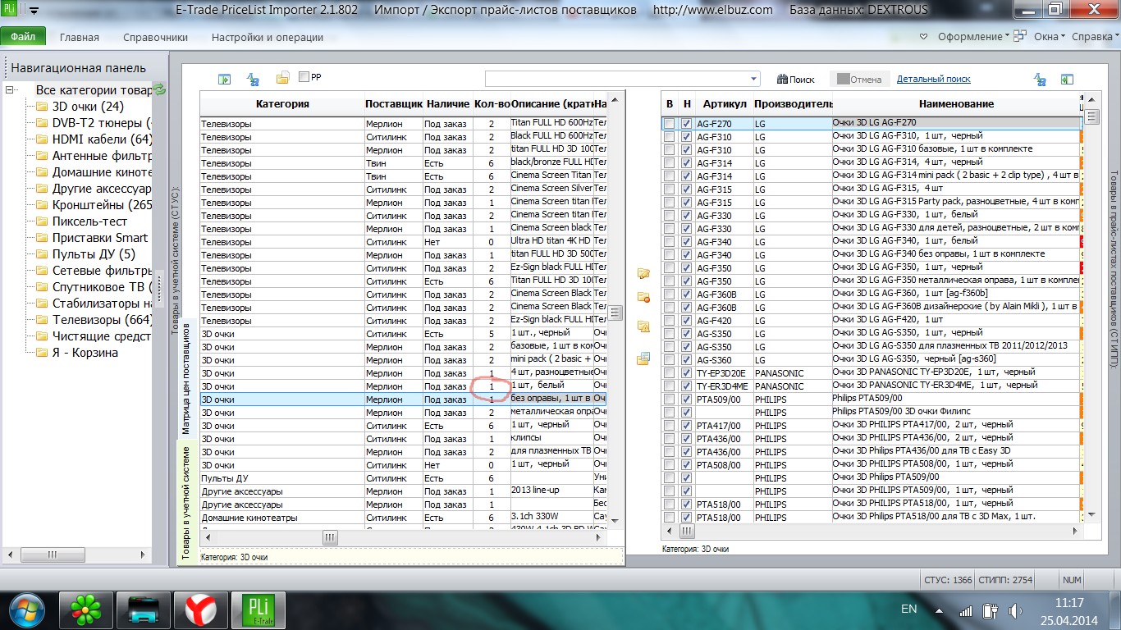
Task: Open the Окна dropdown menu
Action: pyautogui.click(x=1049, y=37)
